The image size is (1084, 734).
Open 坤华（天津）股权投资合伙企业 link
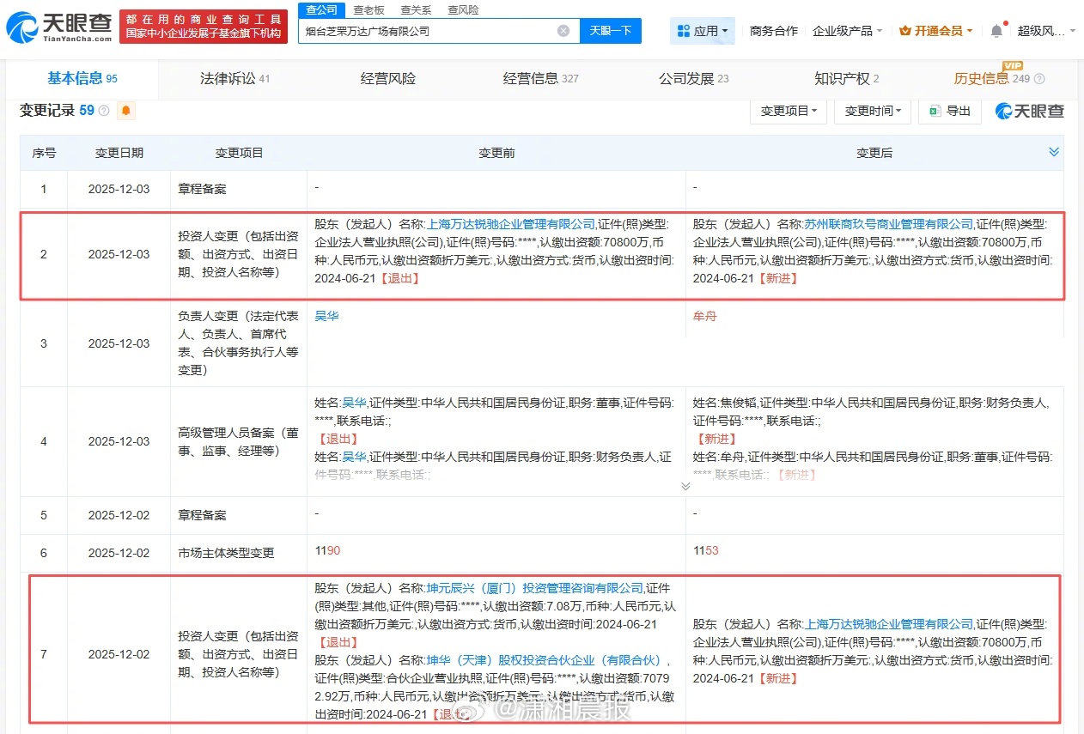[547, 660]
